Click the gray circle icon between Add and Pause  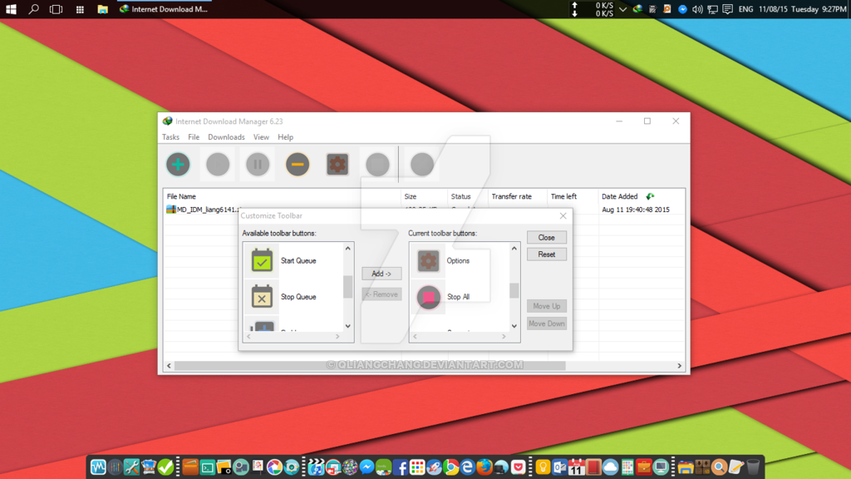click(x=218, y=164)
